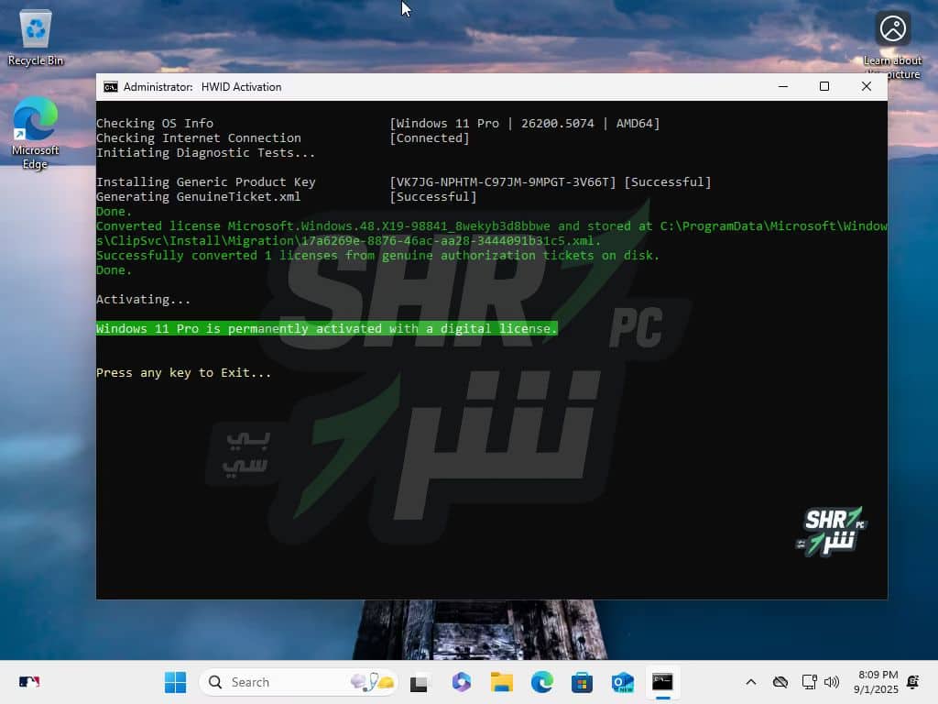This screenshot has height=704, width=938.
Task: Click the 'Administrator: HWID Activation' title text
Action: point(202,87)
